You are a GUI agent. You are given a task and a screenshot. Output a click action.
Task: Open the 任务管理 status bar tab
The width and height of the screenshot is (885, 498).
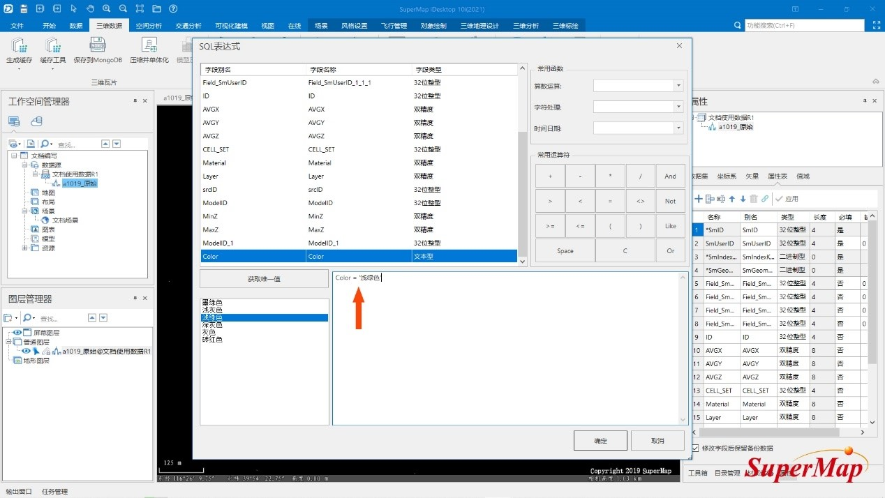55,492
